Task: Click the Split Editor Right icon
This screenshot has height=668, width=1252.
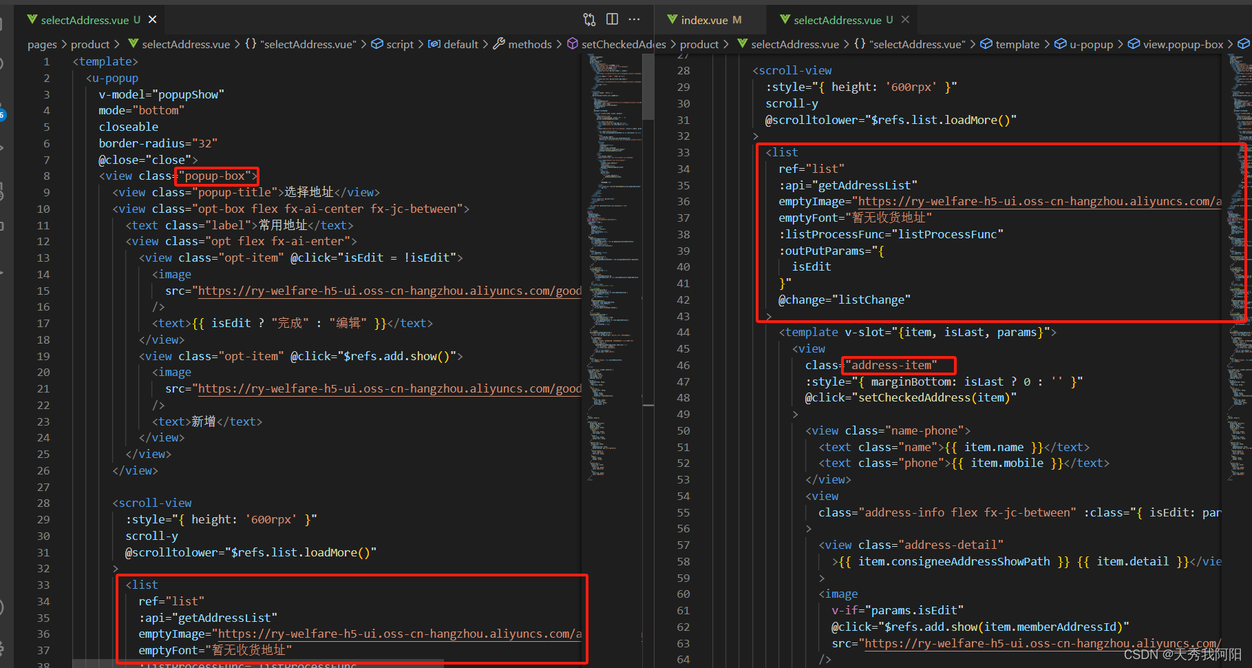Action: point(612,19)
